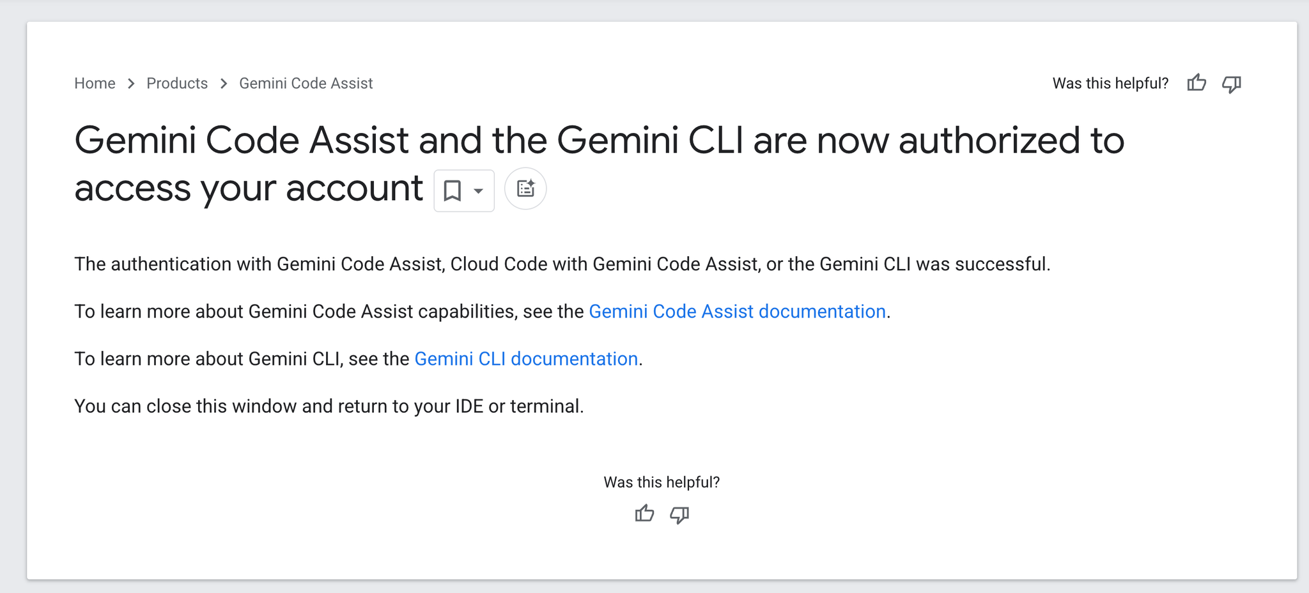The width and height of the screenshot is (1309, 593).
Task: Go to the Home breadcrumb
Action: [x=95, y=83]
